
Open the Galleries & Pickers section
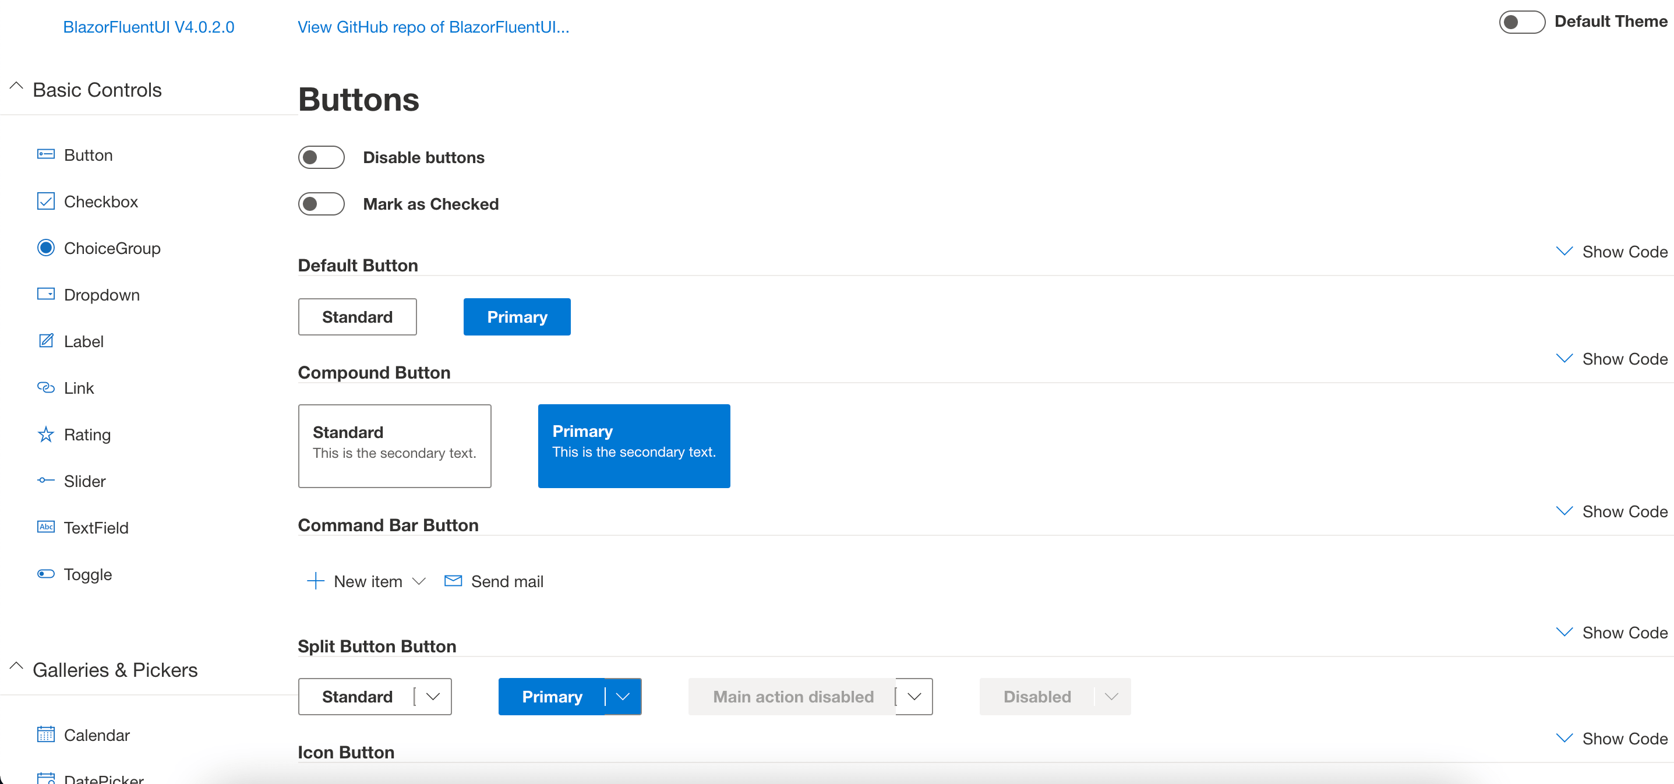click(114, 671)
